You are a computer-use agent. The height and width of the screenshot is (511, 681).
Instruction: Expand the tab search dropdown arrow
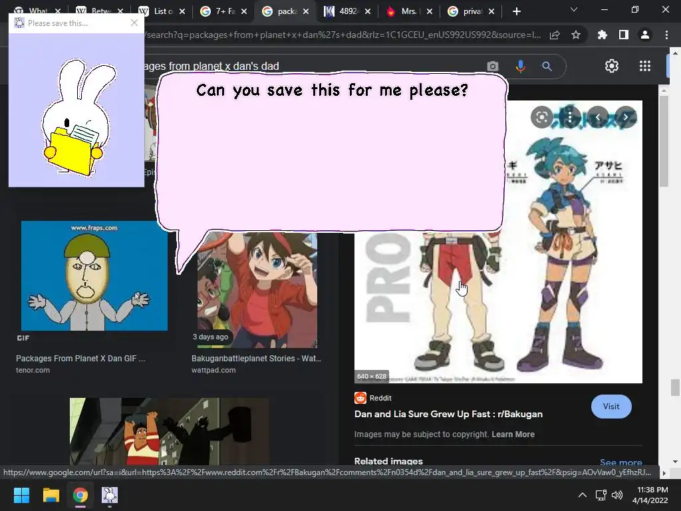click(x=574, y=9)
